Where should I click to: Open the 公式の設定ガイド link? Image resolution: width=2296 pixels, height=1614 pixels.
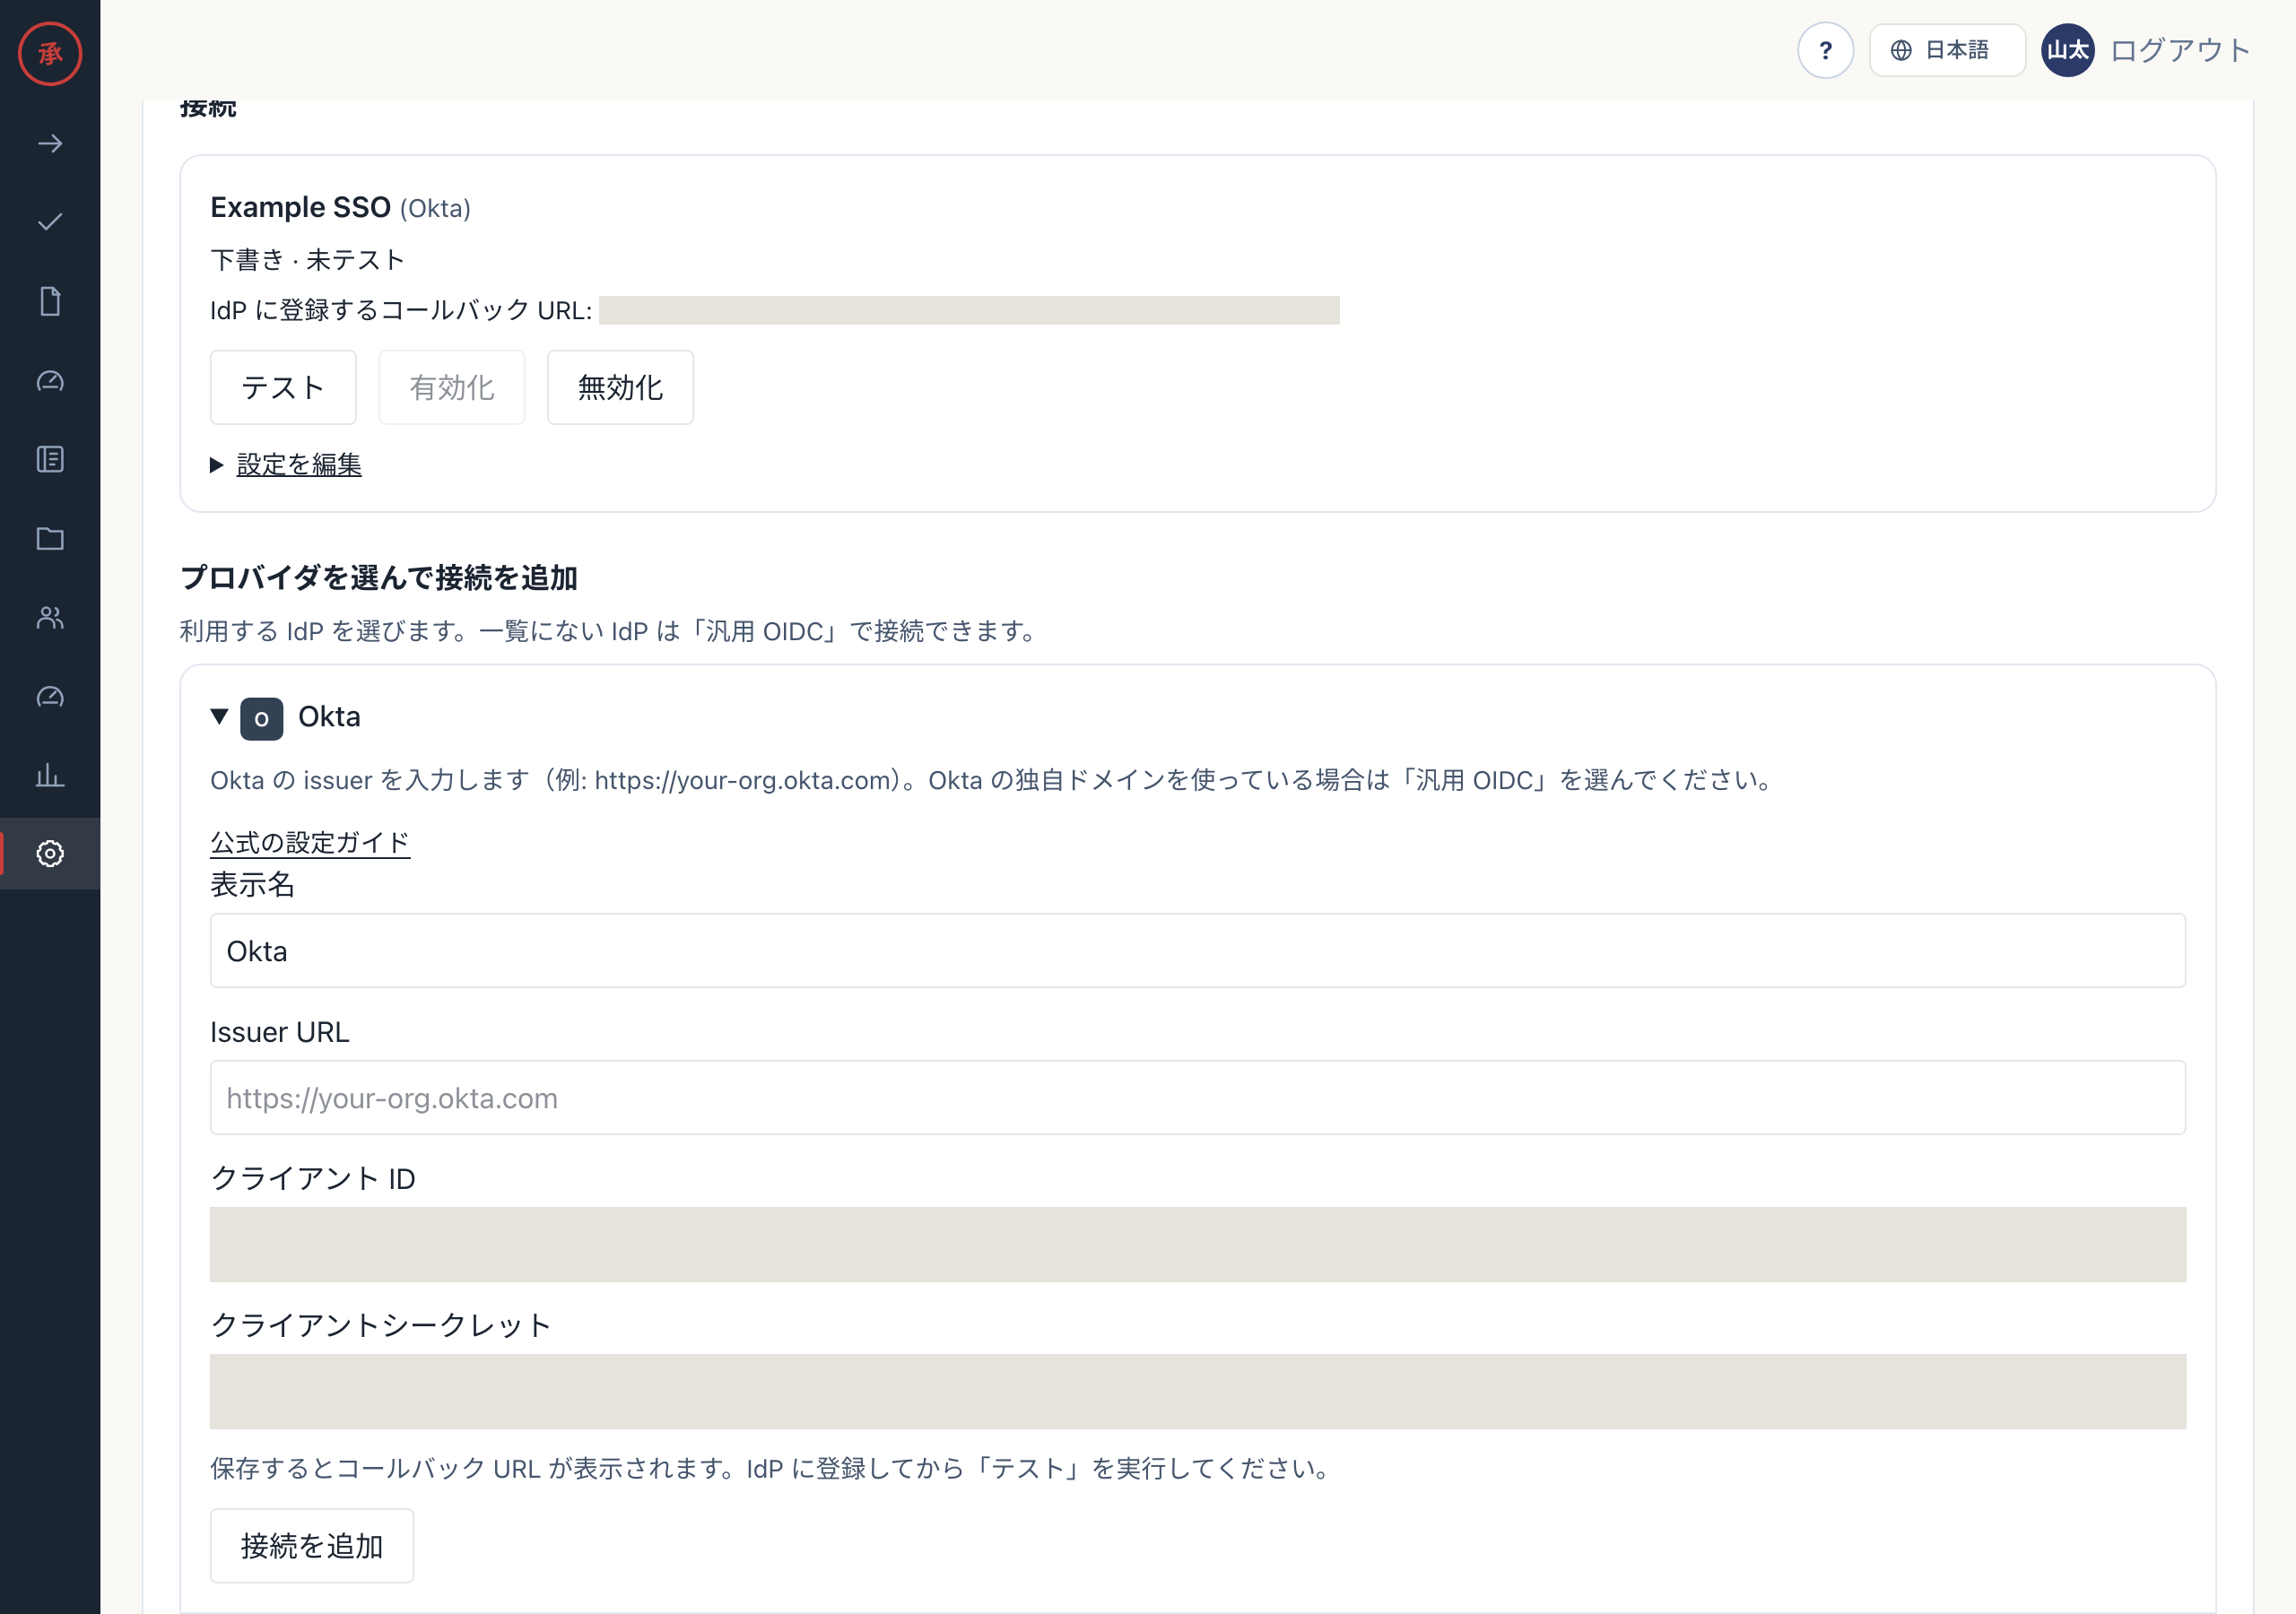[x=310, y=843]
